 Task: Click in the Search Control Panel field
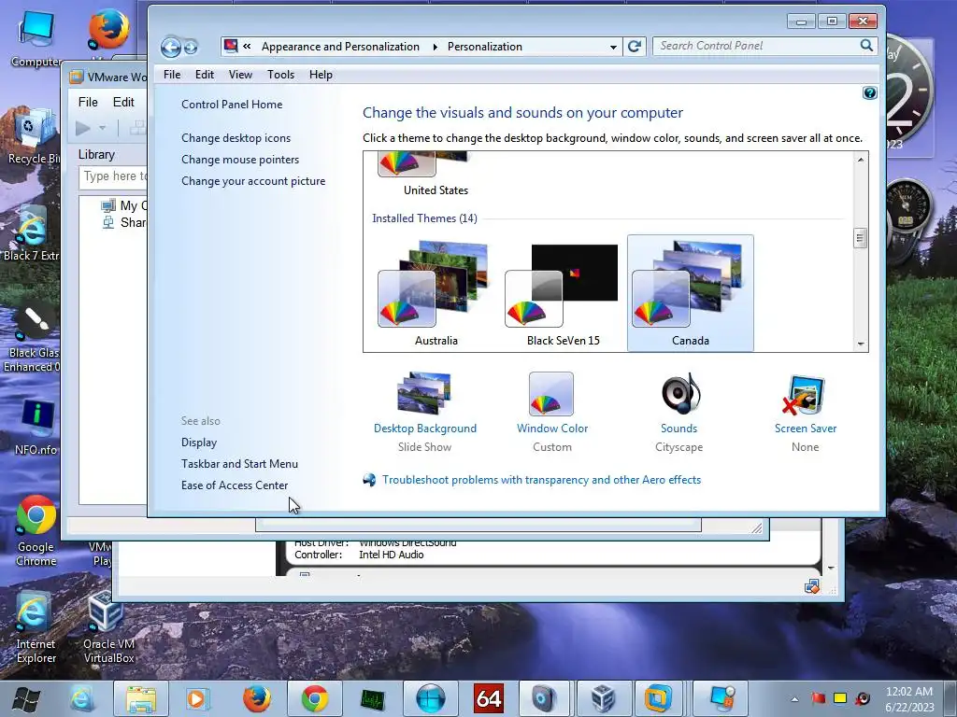(757, 46)
